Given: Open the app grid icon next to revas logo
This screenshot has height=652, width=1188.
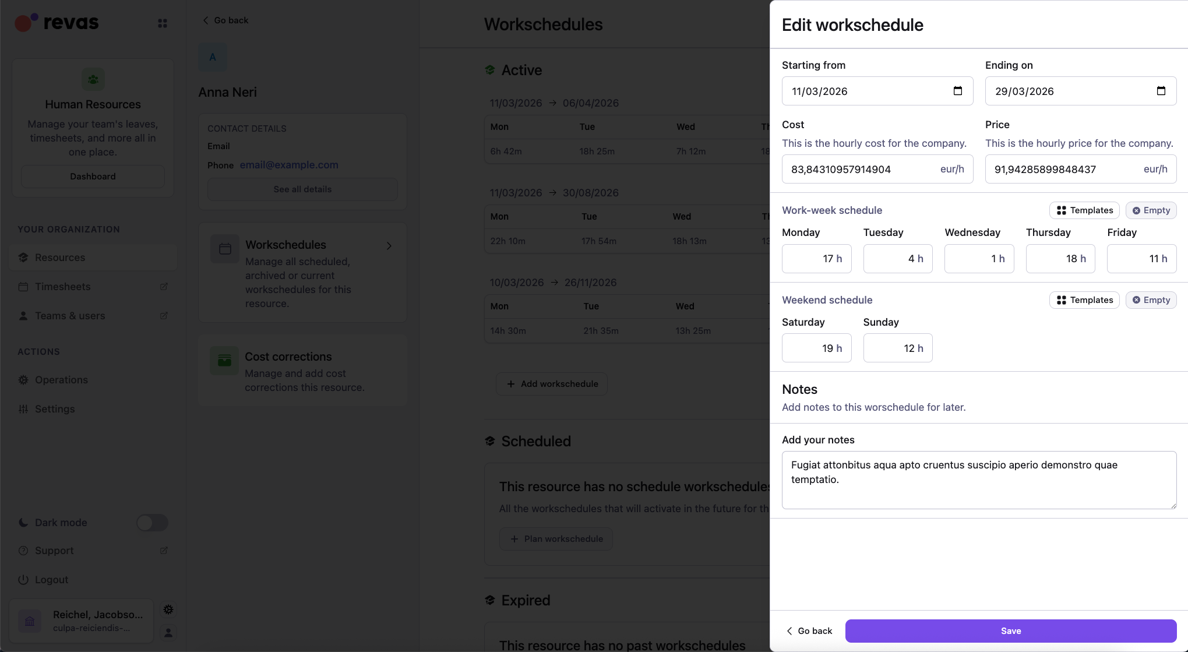Looking at the screenshot, I should tap(162, 23).
